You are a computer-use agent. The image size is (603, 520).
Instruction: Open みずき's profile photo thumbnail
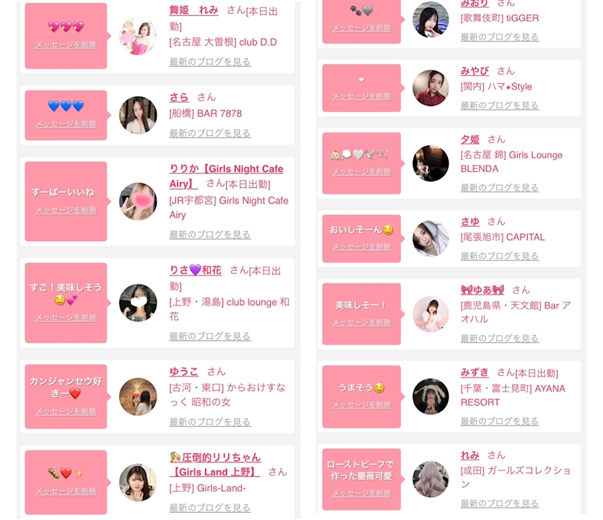pyautogui.click(x=430, y=396)
